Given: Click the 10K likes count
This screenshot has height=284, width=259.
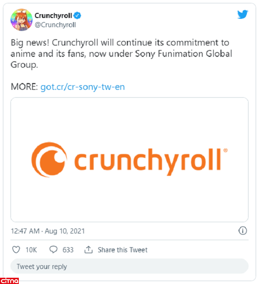Looking at the screenshot, I should 31,250.
